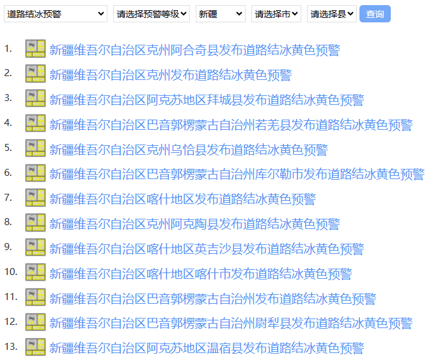Open the 道路结冰预警 warning type dropdown
Image resolution: width=433 pixels, height=362 pixels.
pos(56,13)
